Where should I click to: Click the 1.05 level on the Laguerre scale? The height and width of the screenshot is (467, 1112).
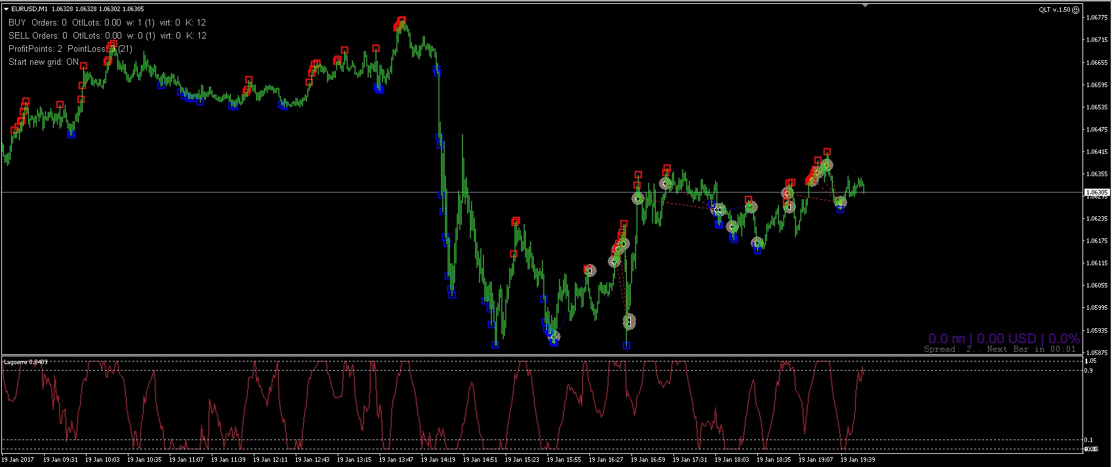click(1091, 361)
